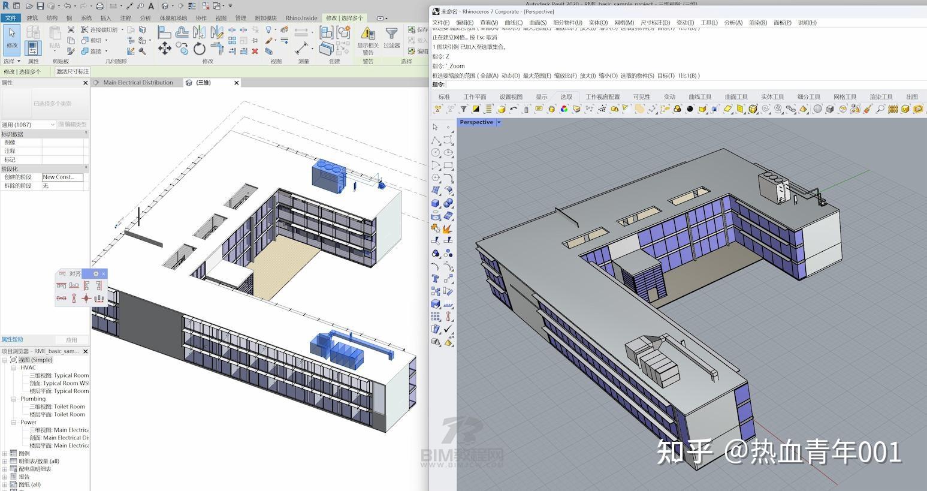This screenshot has height=491, width=927.
Task: Switch to the Rhino.Inside ribbon tab
Action: pyautogui.click(x=301, y=18)
